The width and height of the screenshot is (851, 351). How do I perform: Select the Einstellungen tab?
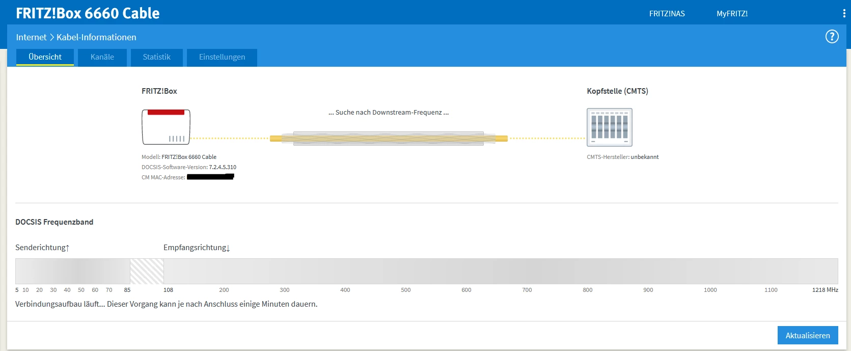[222, 57]
